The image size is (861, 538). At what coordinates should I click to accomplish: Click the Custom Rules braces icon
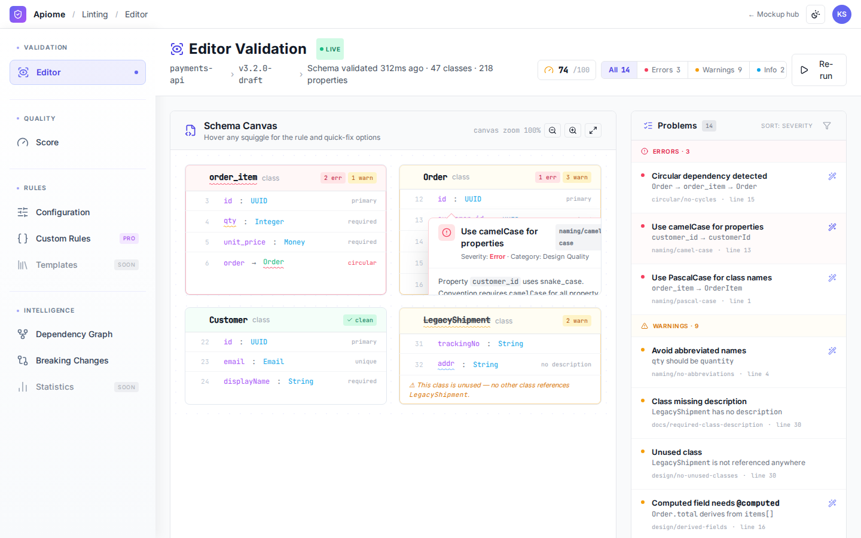(23, 239)
